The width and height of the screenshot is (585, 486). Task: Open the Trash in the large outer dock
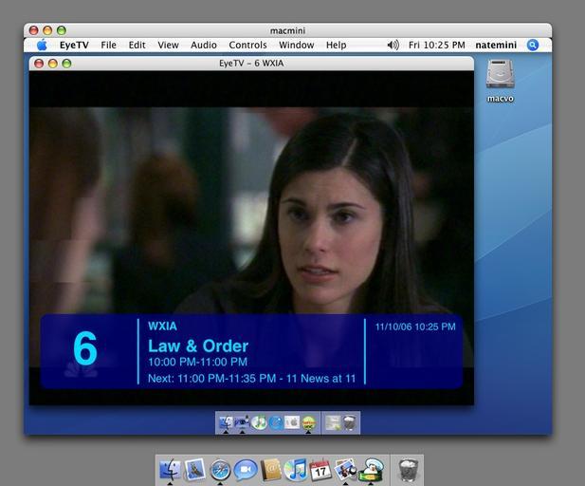408,469
